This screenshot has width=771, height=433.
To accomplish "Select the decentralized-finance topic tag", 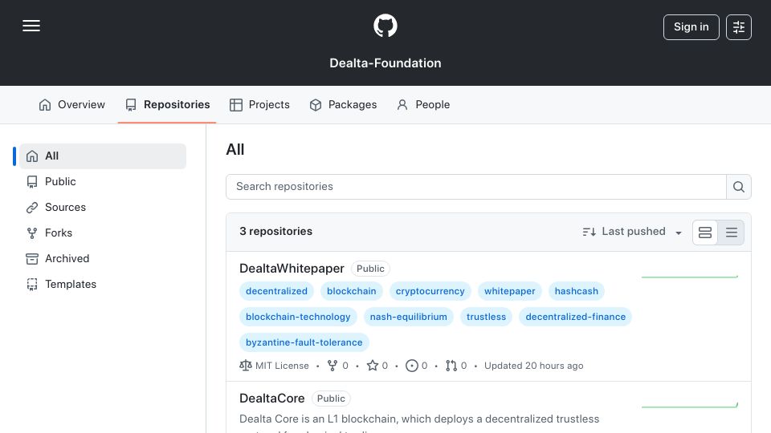I will pyautogui.click(x=575, y=317).
